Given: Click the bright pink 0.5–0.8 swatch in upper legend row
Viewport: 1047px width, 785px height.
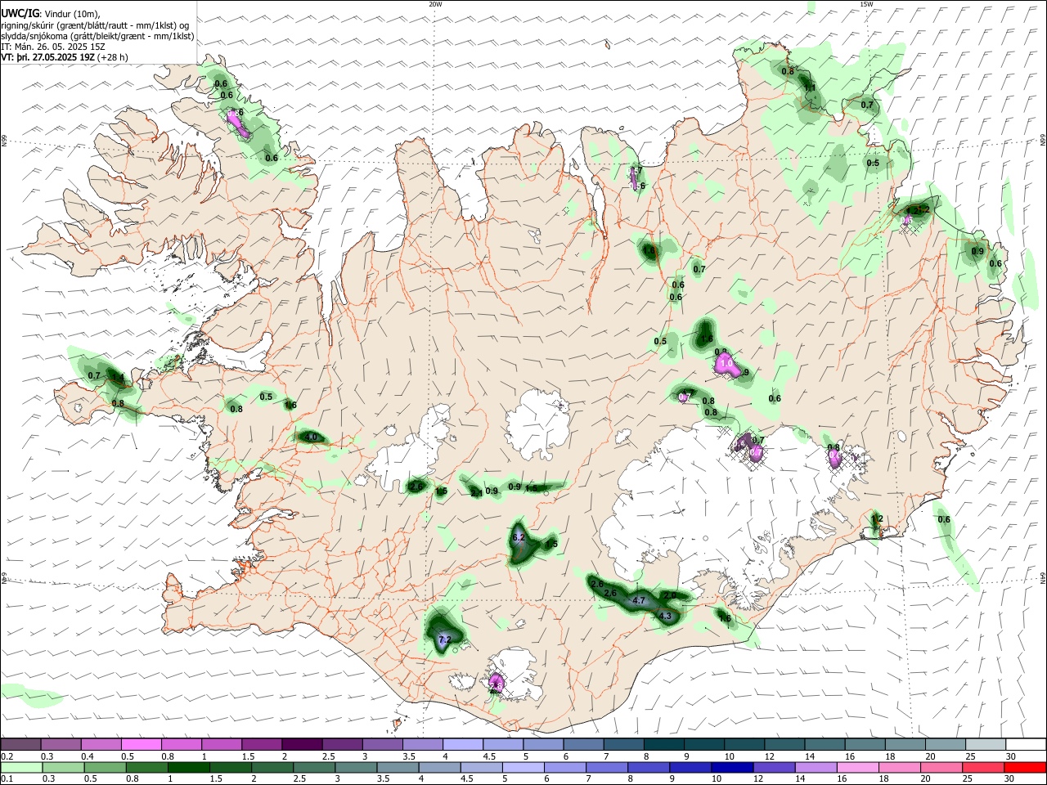Looking at the screenshot, I should tap(141, 744).
